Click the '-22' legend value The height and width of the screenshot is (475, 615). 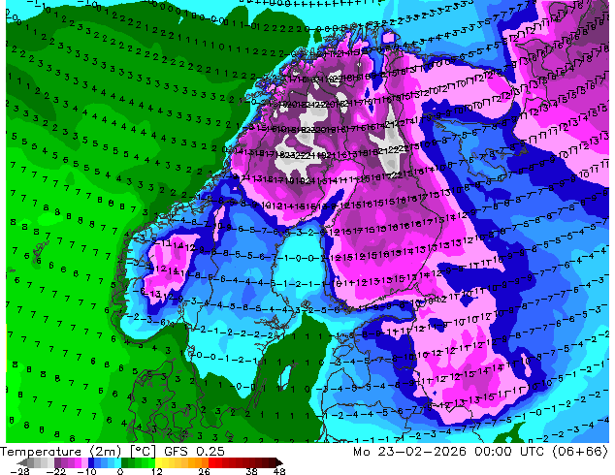[55, 471]
